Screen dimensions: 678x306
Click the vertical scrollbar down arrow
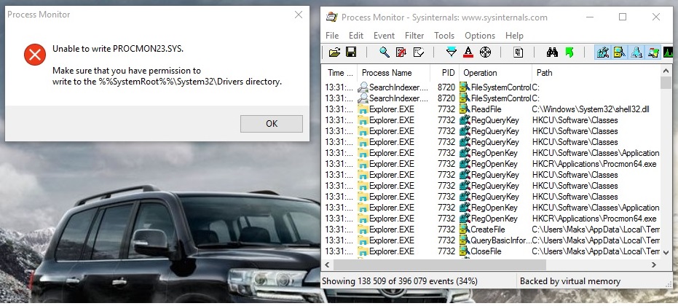666,251
